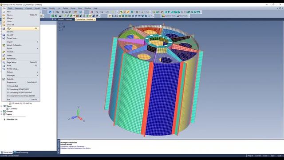The image size is (284, 160).
Task: Close the Model Info panel
Action: tap(55, 19)
